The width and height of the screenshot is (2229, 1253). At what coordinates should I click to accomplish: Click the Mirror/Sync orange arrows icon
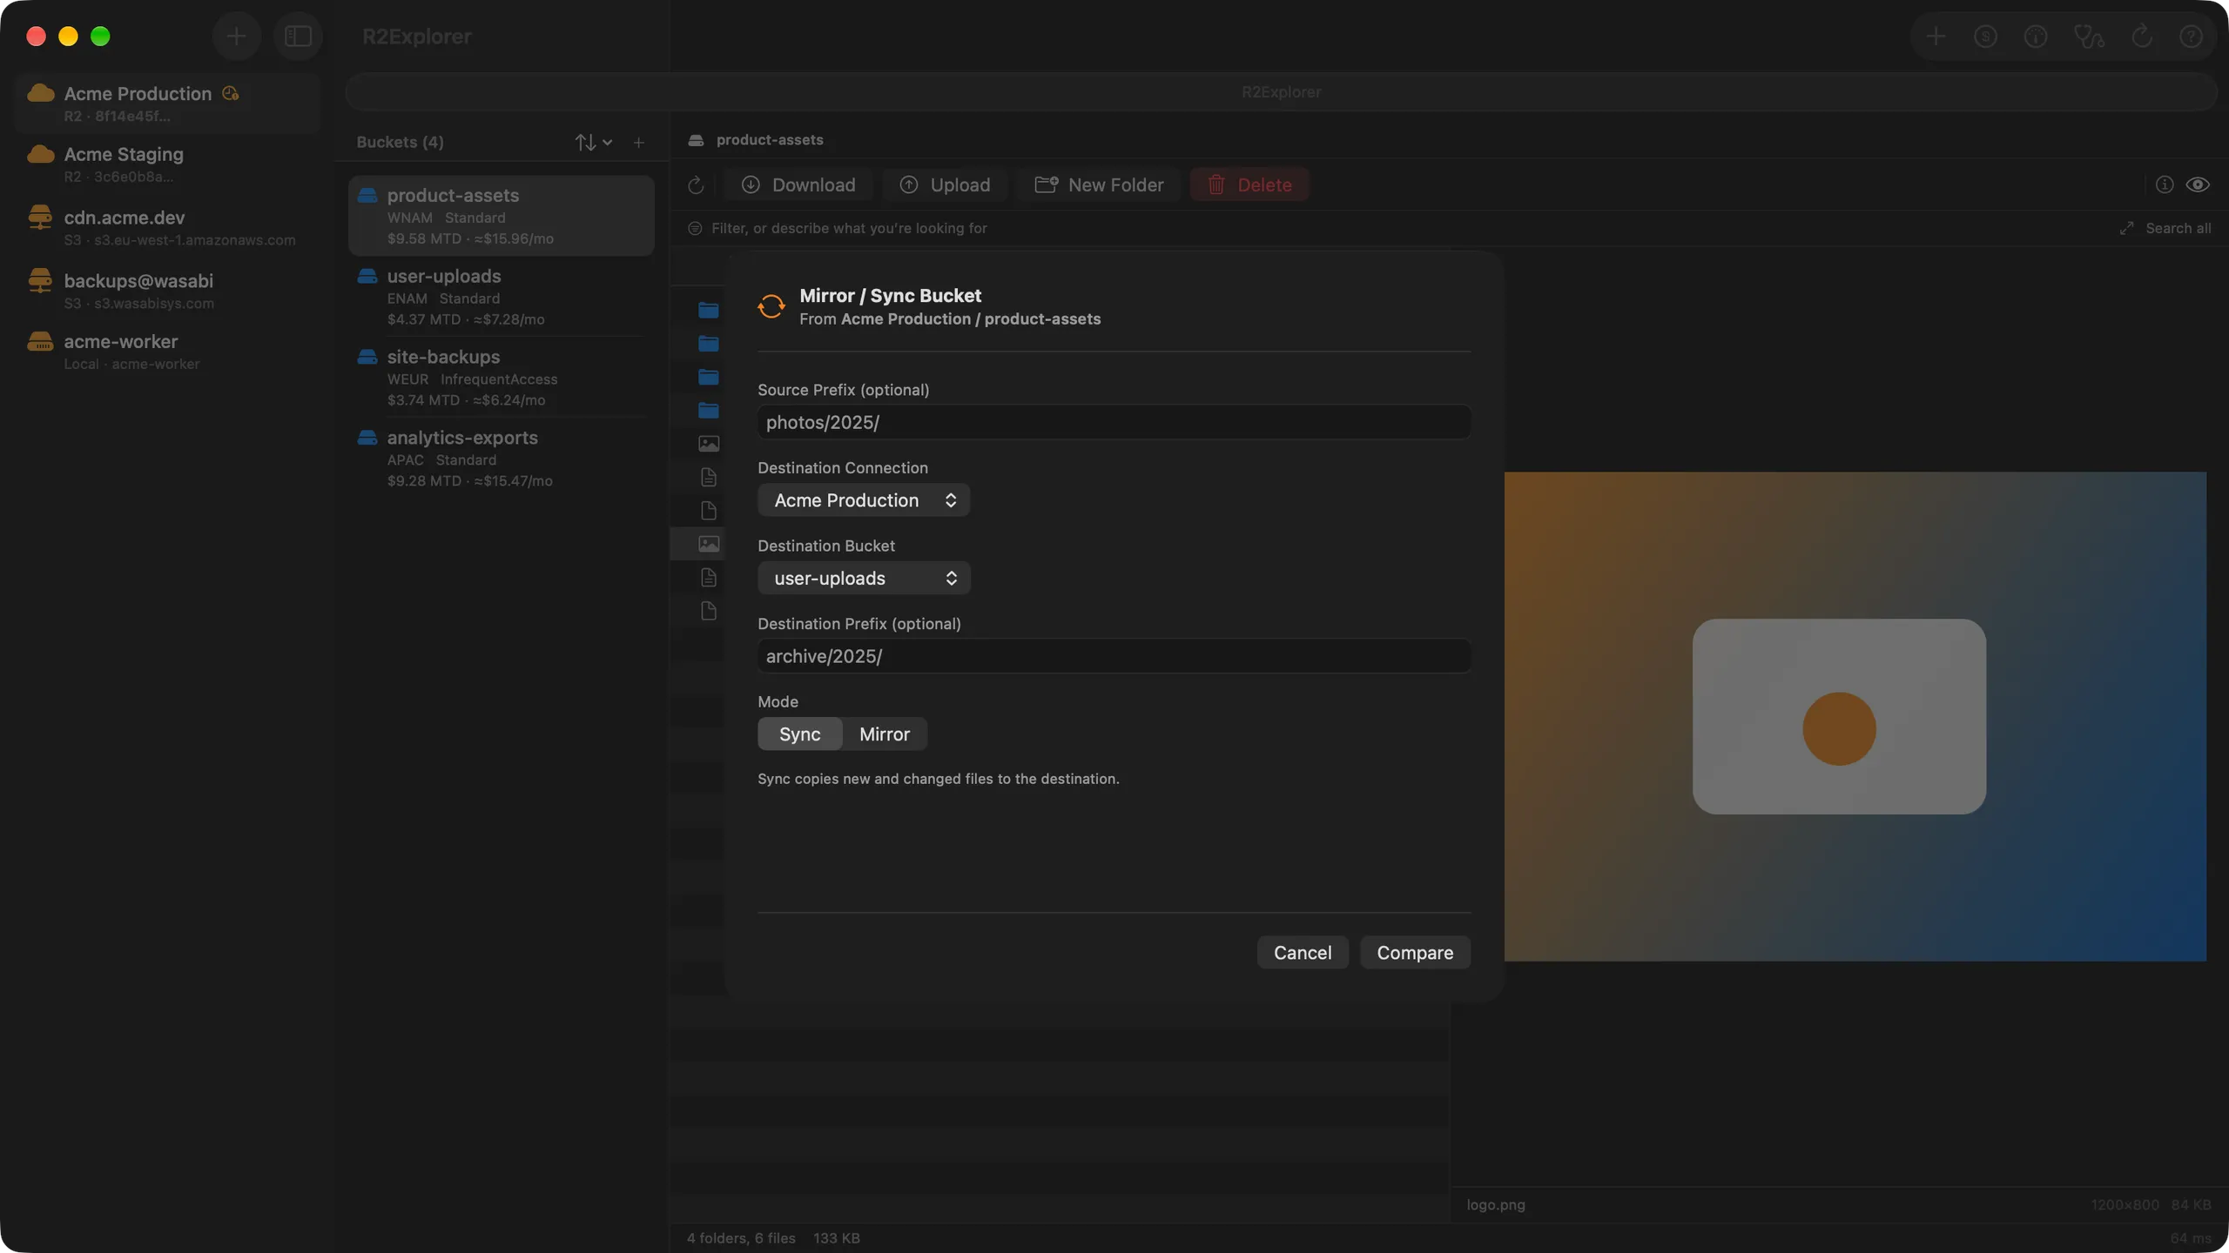771,306
